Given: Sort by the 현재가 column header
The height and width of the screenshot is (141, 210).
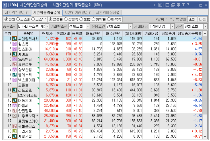Looking at the screenshot, I should coord(47,33).
